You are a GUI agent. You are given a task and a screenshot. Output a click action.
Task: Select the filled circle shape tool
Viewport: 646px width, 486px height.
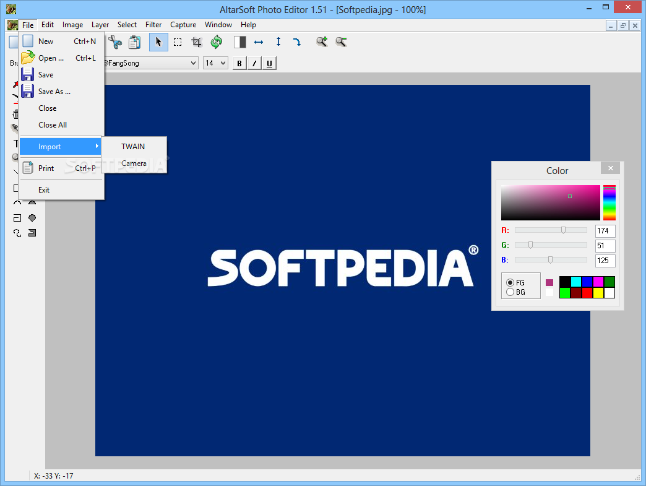click(32, 218)
